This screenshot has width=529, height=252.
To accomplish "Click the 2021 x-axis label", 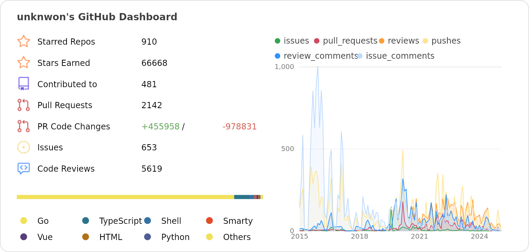I will coord(420,236).
